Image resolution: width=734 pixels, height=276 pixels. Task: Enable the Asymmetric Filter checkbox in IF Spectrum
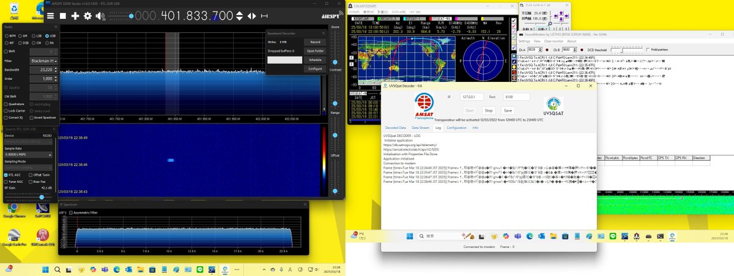(71, 212)
